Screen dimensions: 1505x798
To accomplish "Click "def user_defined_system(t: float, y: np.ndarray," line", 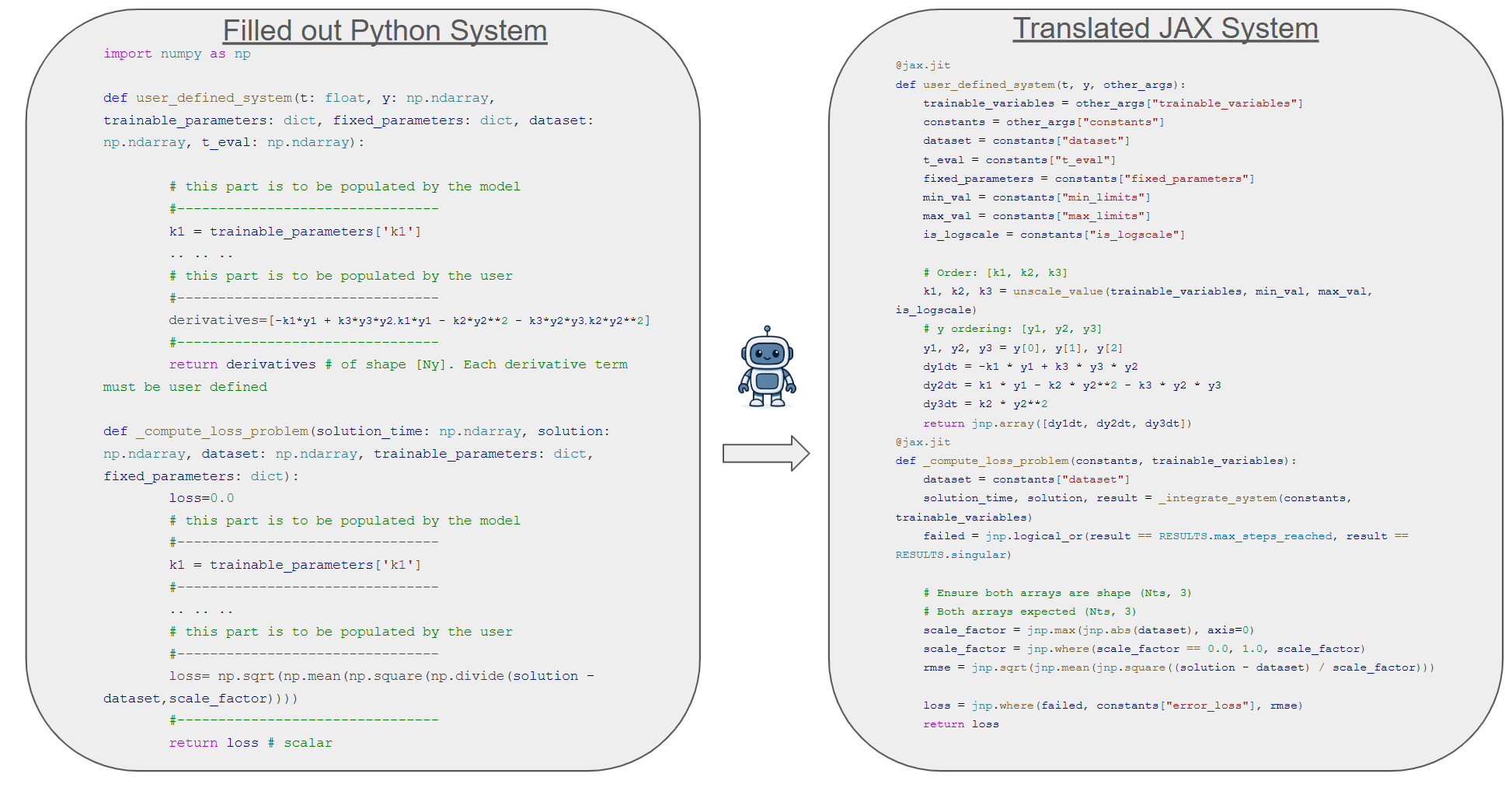I will tap(299, 98).
